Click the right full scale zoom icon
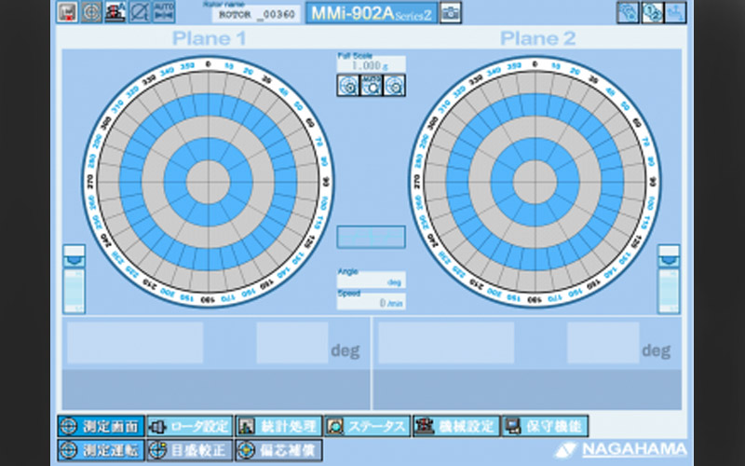The image size is (745, 466). pyautogui.click(x=395, y=86)
